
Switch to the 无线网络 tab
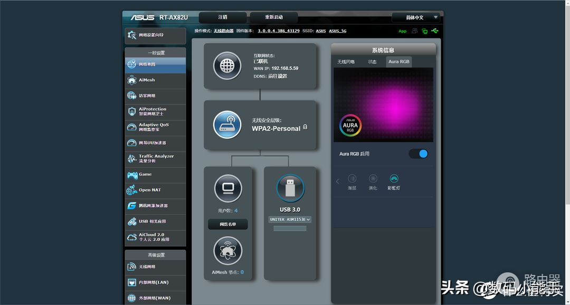pyautogui.click(x=346, y=62)
